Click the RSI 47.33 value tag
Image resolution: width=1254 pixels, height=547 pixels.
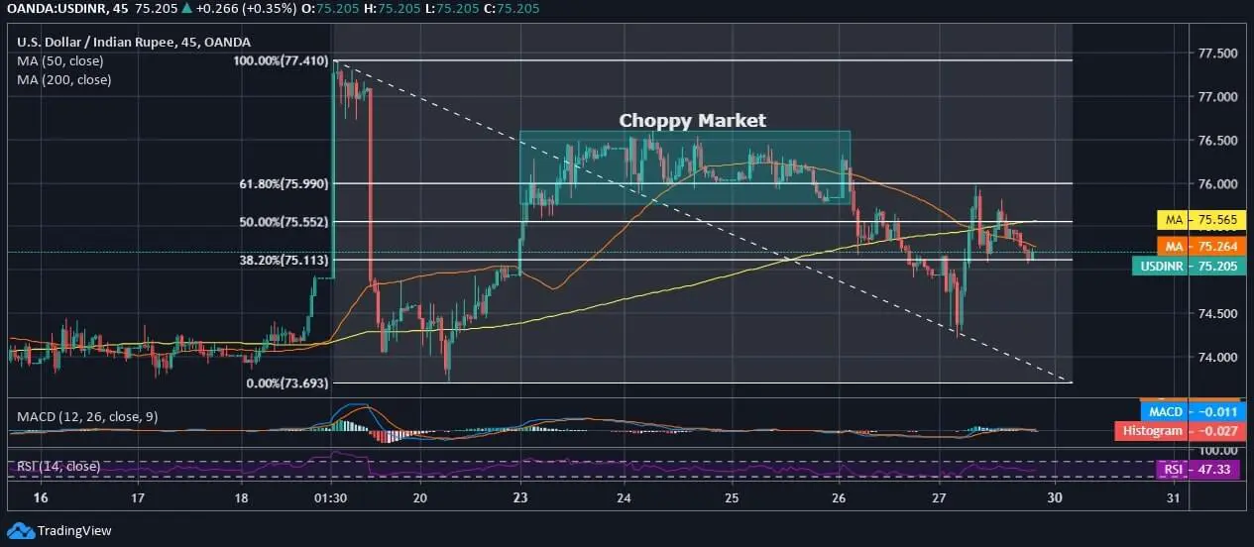tap(1200, 469)
